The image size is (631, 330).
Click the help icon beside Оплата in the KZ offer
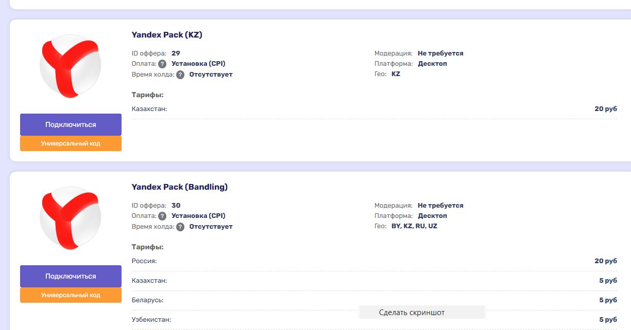click(x=162, y=64)
